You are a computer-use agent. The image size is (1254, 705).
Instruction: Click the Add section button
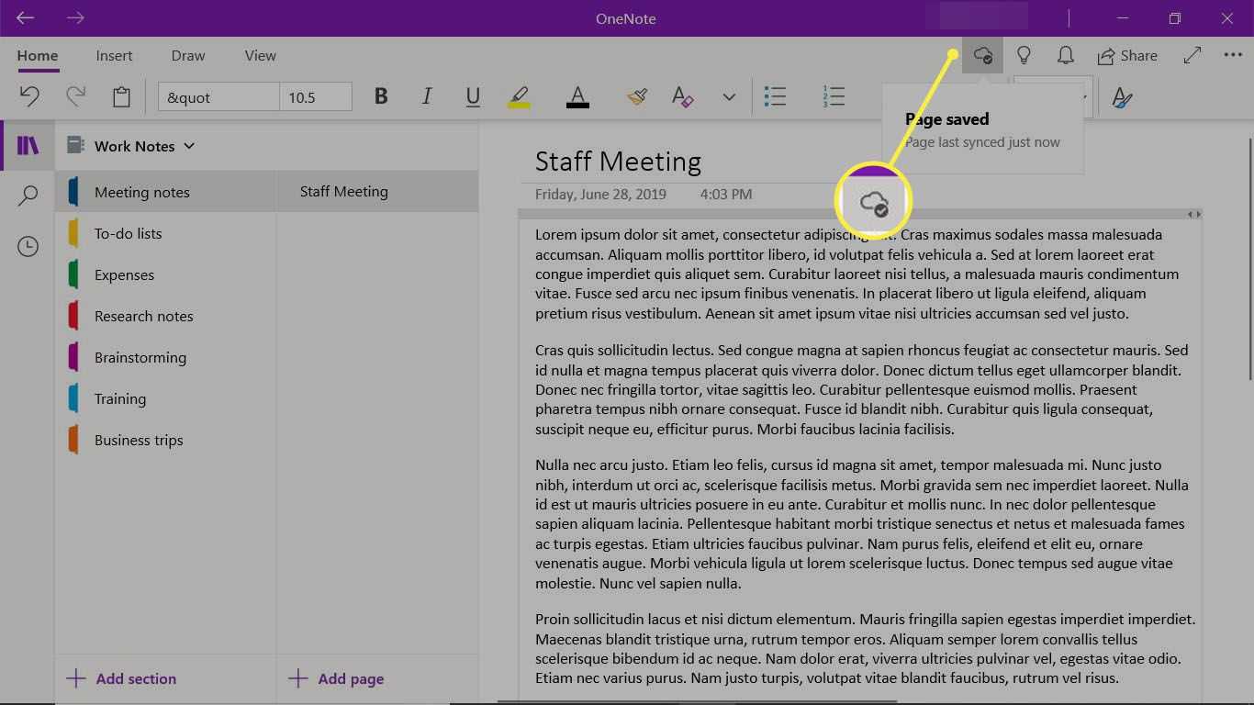122,679
